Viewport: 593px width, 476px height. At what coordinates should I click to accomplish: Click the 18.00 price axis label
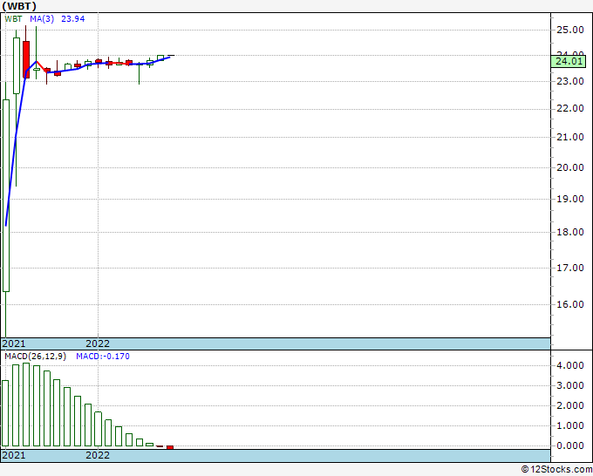[x=570, y=232]
